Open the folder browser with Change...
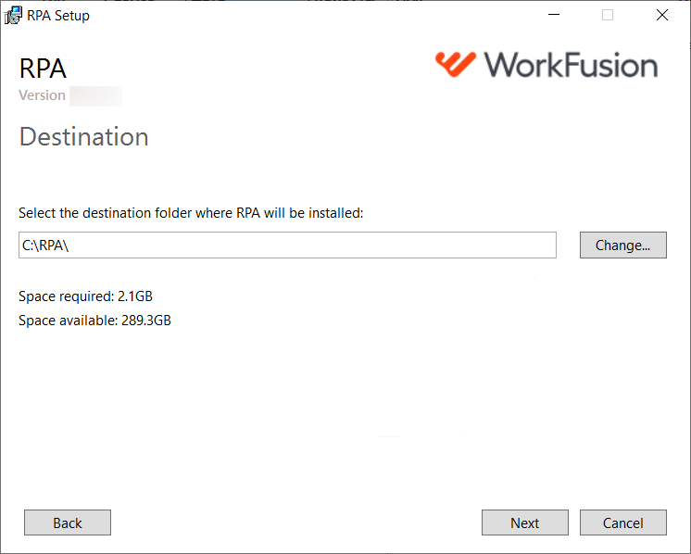691x554 pixels. [622, 246]
